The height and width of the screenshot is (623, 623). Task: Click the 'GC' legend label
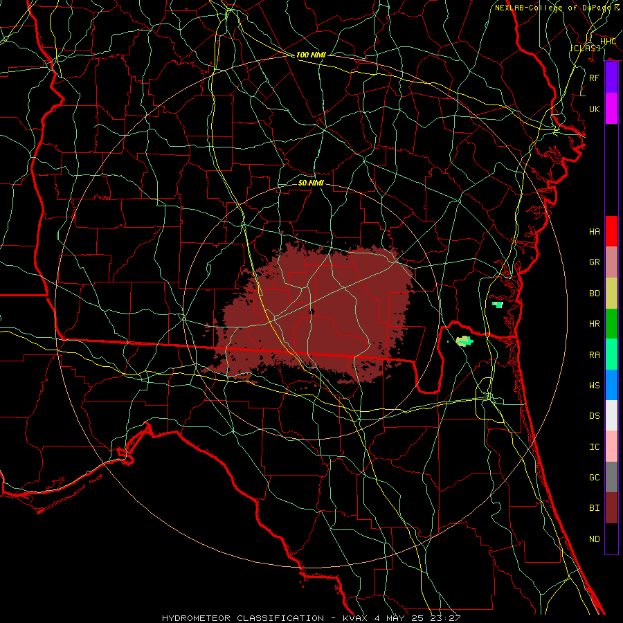click(x=595, y=477)
